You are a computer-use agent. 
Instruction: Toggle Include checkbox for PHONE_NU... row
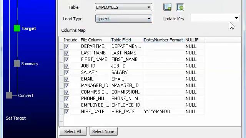click(66, 99)
